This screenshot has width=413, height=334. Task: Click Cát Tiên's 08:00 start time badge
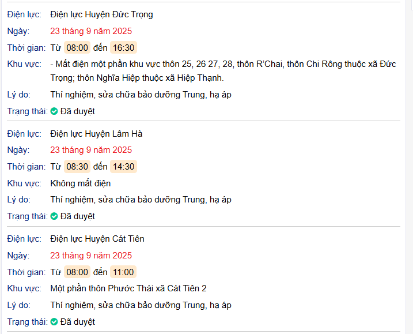77,272
